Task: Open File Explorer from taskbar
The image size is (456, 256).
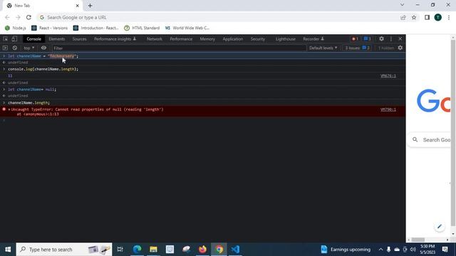Action: point(153,250)
